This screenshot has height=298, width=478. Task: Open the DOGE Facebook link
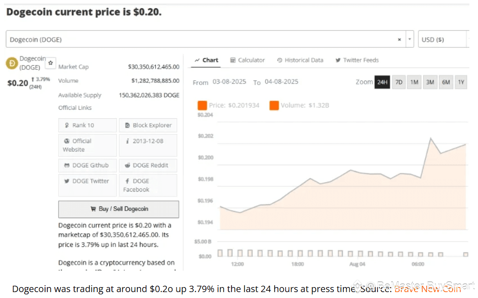click(x=148, y=185)
